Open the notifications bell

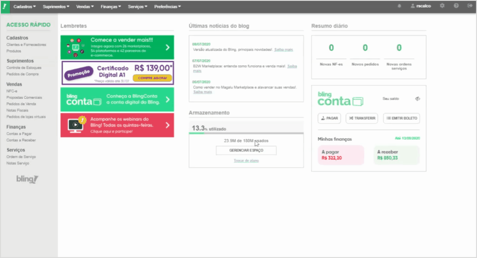[400, 6]
